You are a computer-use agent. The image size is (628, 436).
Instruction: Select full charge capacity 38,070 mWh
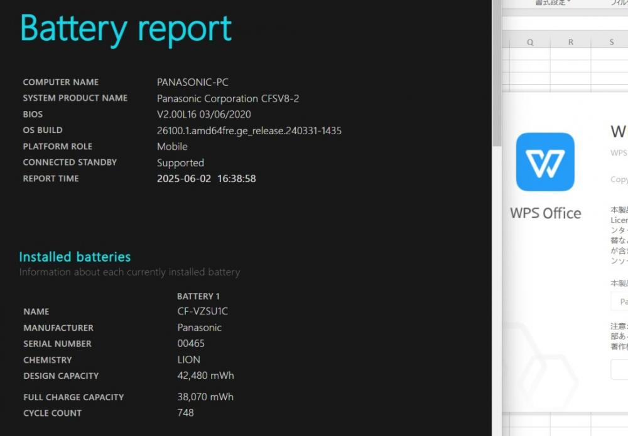[205, 397]
